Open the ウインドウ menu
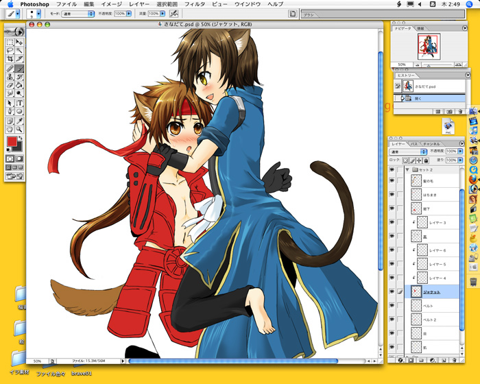The image size is (480, 384). coord(248,4)
